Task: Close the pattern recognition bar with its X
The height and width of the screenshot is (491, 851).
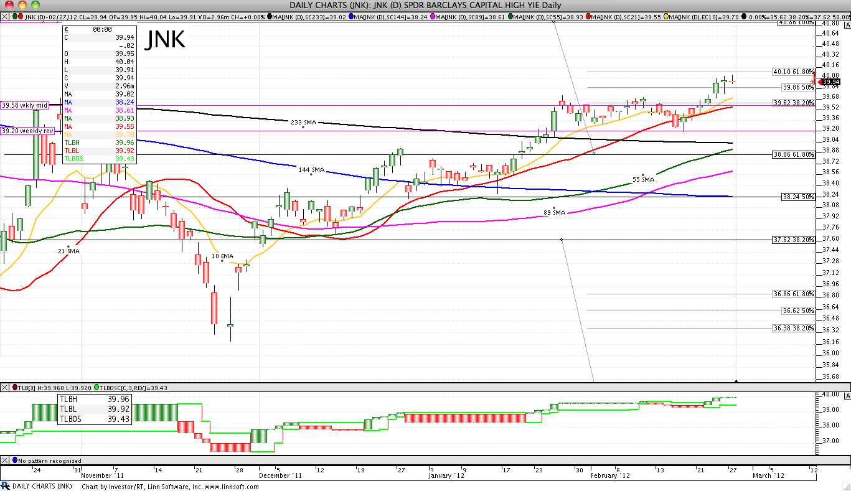Action: click(x=4, y=461)
